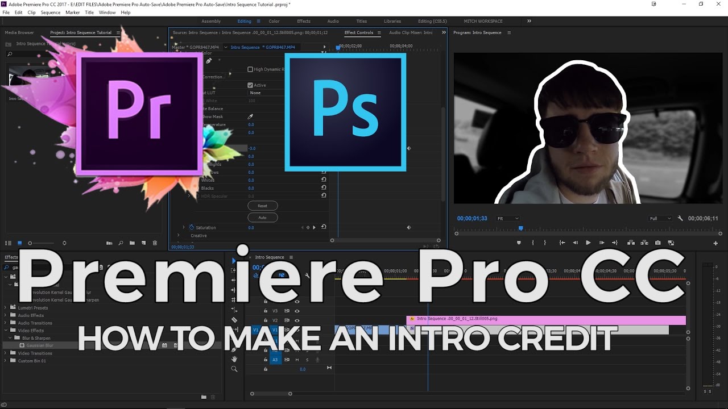Solo the A3 audio track
The height and width of the screenshot is (409, 728).
[307, 360]
